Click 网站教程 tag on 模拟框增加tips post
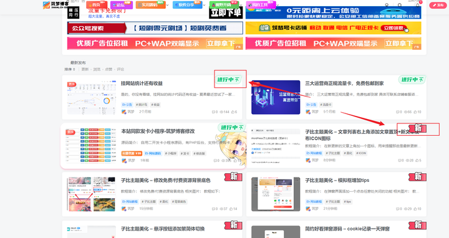 tap(314, 202)
